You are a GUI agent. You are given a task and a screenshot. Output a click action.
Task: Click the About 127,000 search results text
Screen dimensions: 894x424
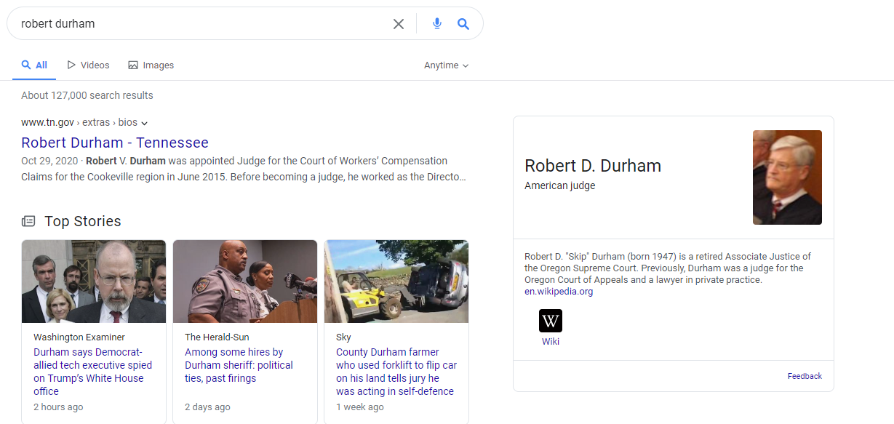coord(87,95)
